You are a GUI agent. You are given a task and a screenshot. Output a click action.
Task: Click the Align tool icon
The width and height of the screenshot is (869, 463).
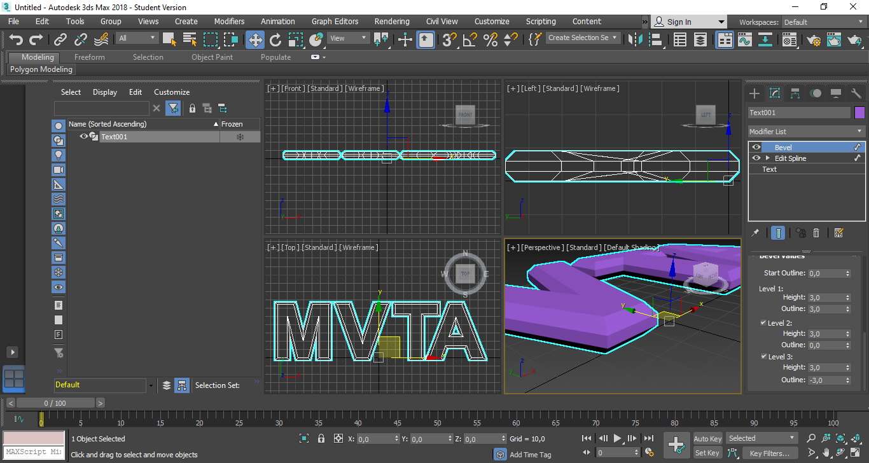[x=655, y=40]
